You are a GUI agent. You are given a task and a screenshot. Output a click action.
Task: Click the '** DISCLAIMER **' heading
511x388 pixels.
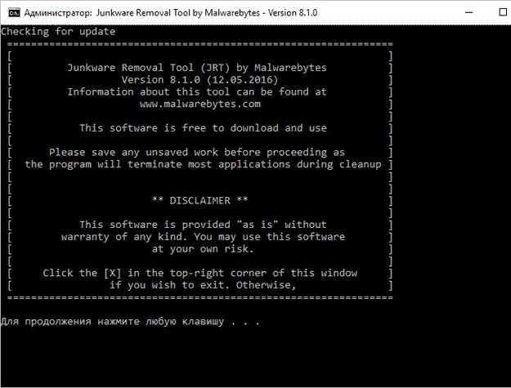pos(199,200)
